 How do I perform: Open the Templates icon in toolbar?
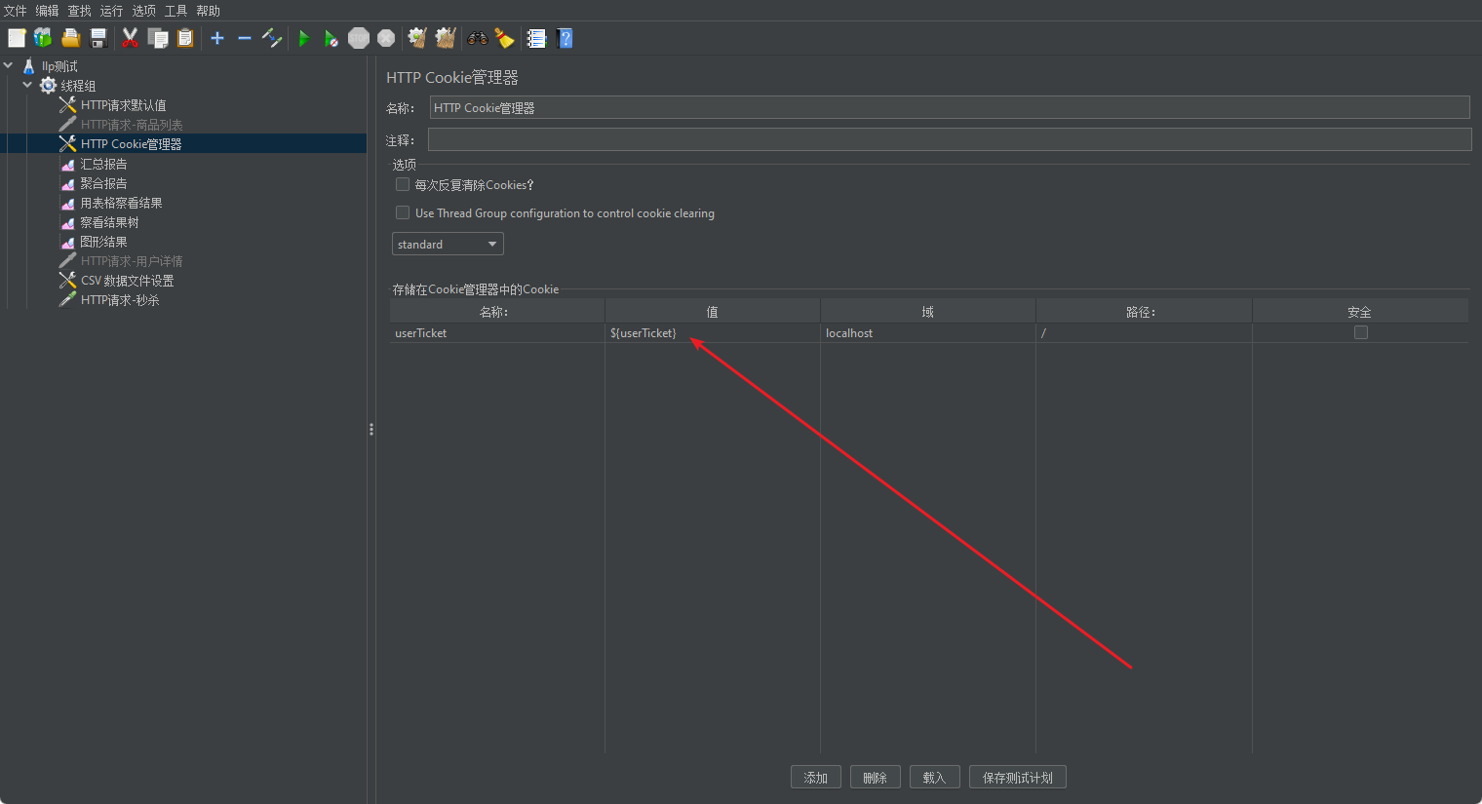pos(43,38)
